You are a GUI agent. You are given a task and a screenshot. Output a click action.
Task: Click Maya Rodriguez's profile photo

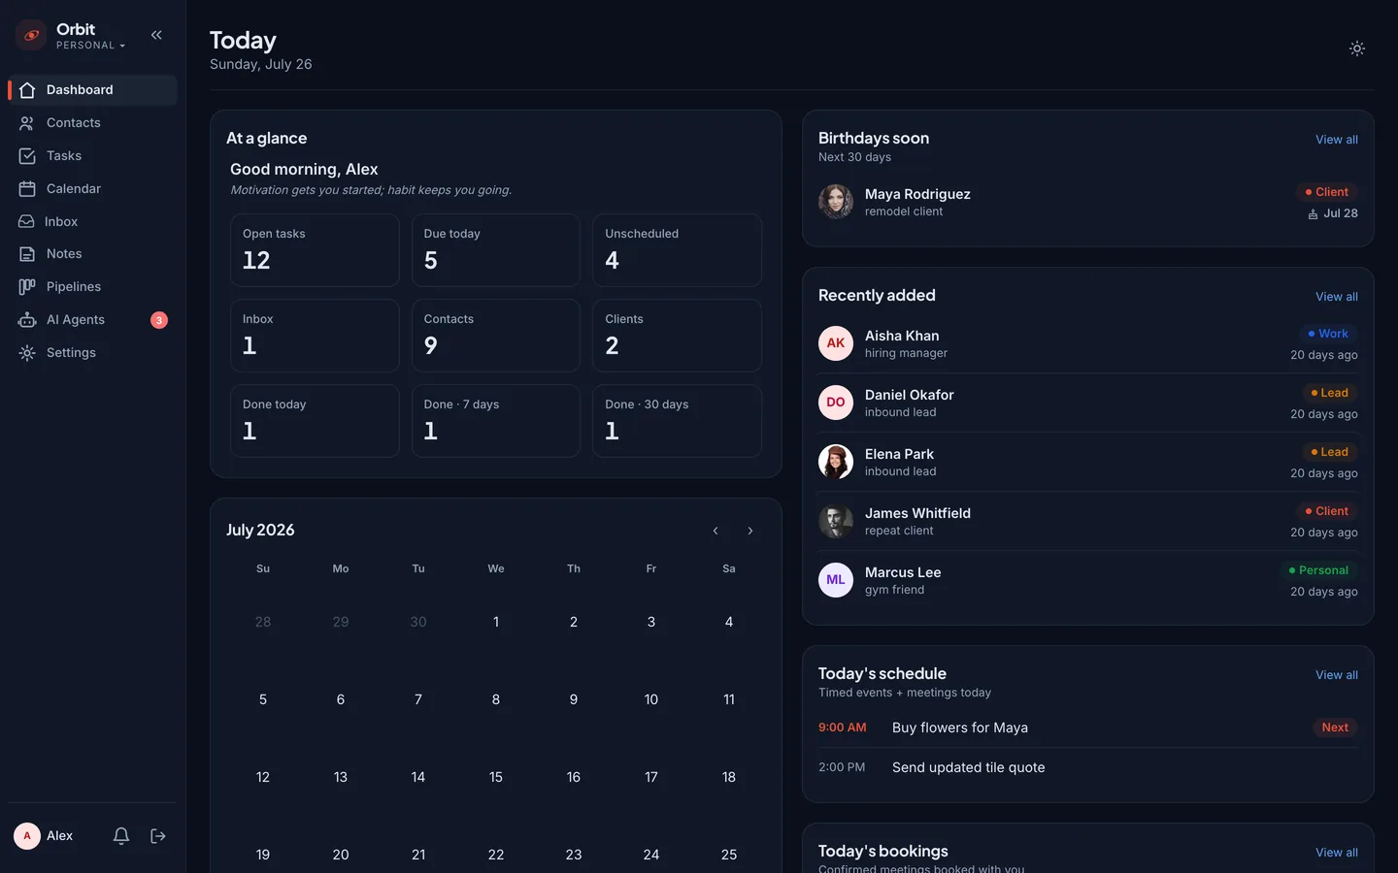point(836,202)
